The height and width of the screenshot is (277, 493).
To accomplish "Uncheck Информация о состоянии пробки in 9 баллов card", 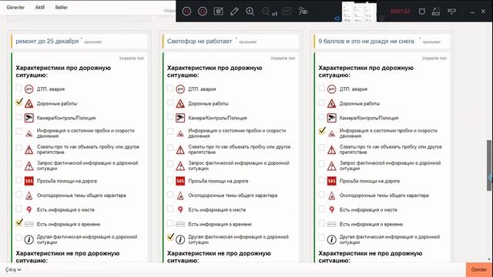I will point(322,131).
